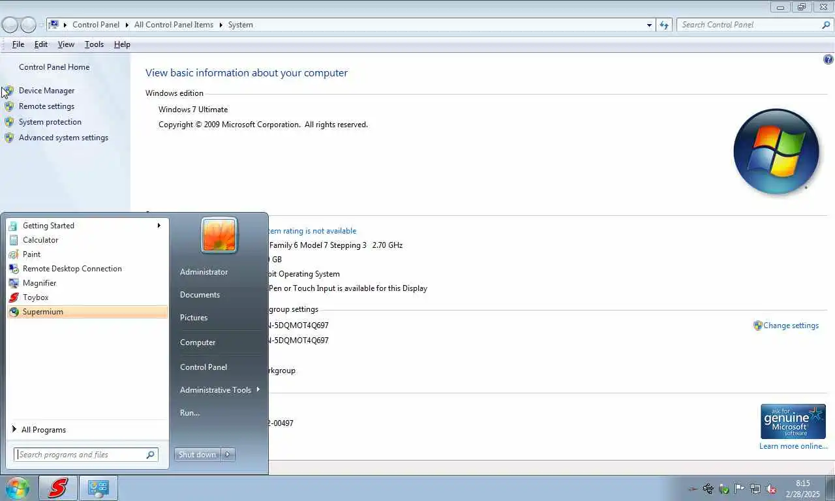Click the red arrow tray icon
835x501 pixels.
(692, 489)
